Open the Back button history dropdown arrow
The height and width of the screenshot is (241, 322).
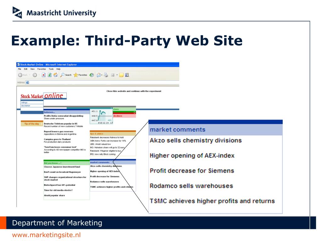pyautogui.click(x=30, y=75)
